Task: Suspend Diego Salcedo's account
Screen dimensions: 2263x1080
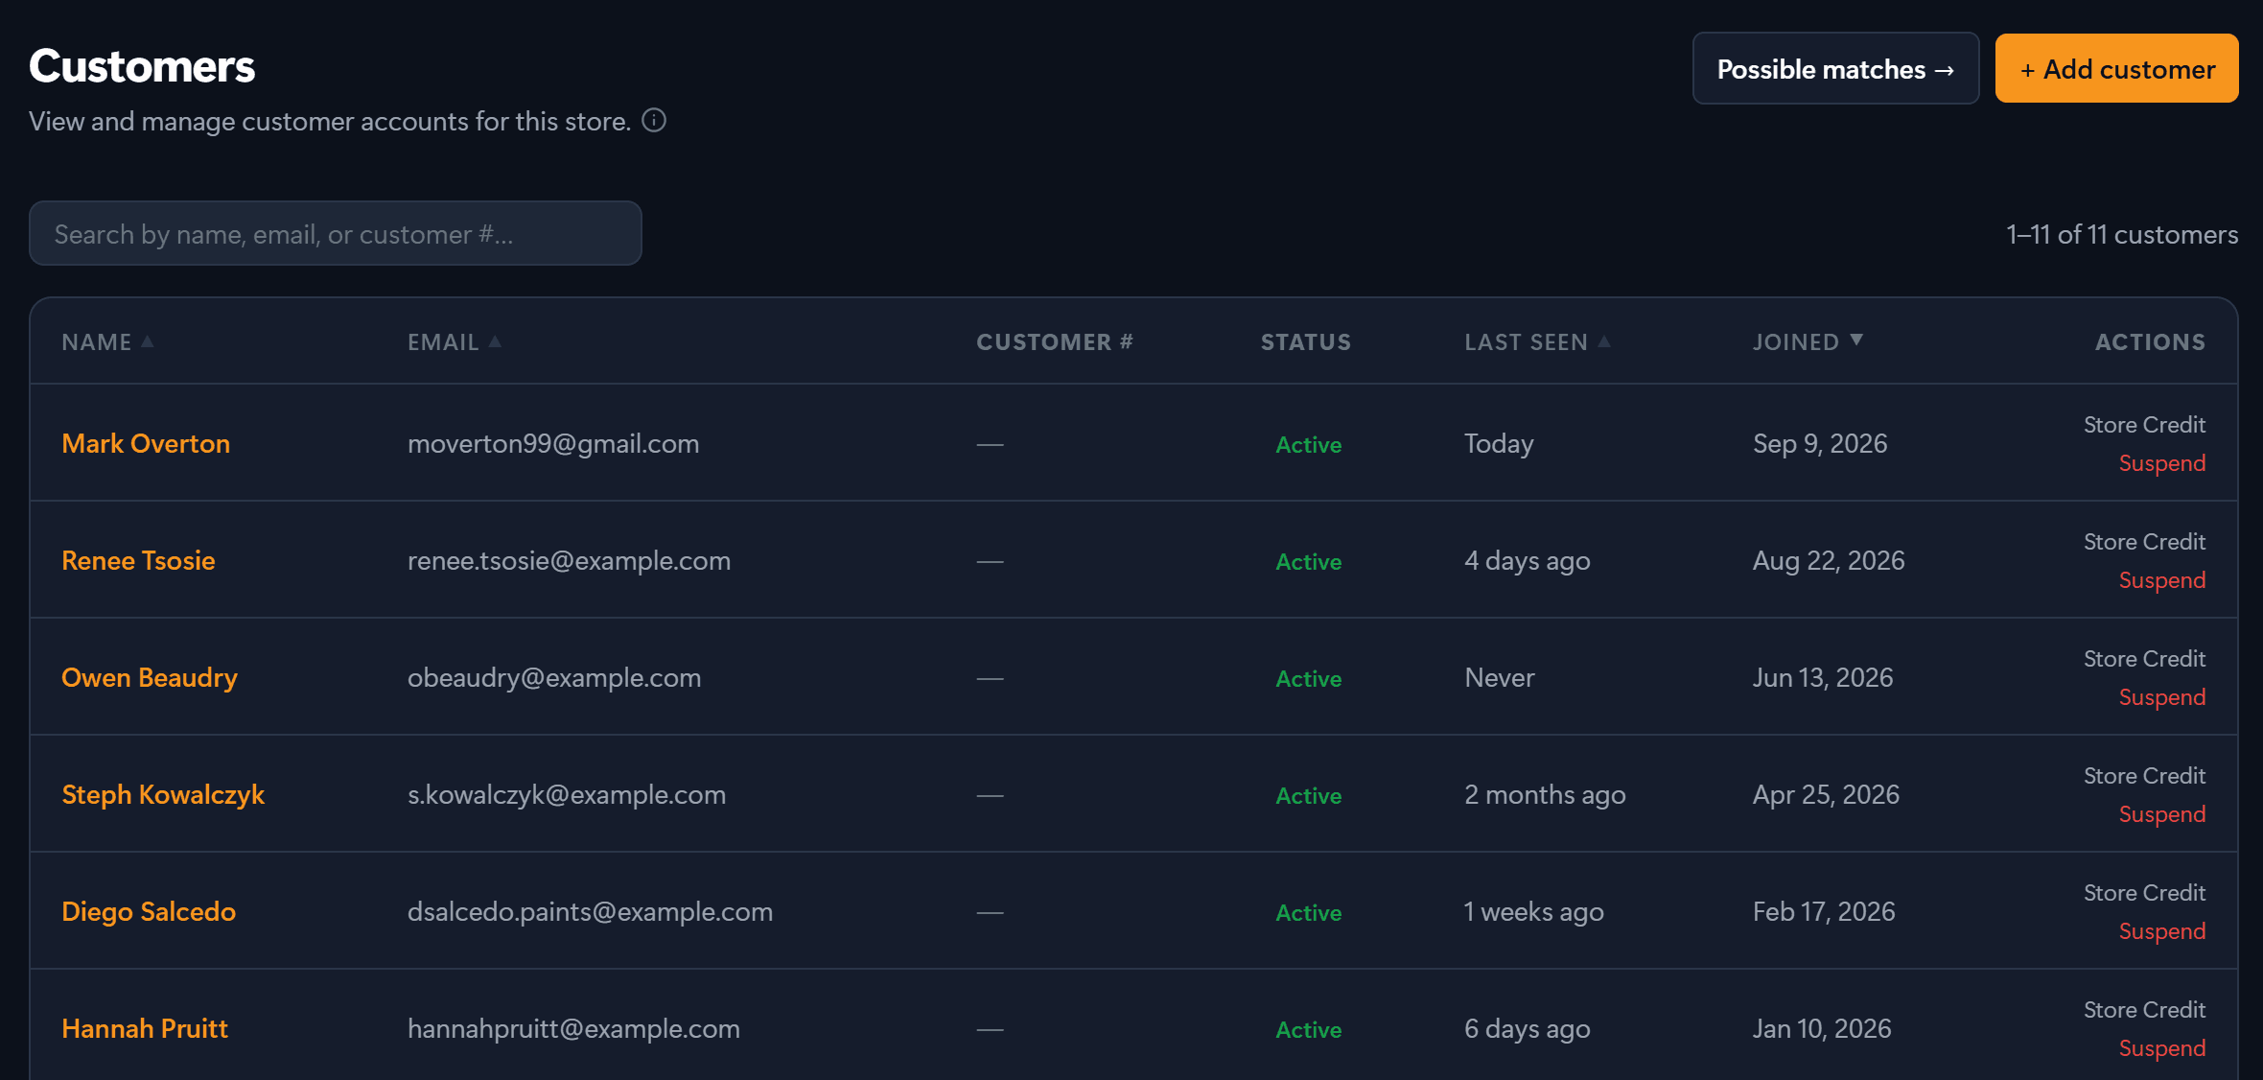Action: pyautogui.click(x=2161, y=931)
